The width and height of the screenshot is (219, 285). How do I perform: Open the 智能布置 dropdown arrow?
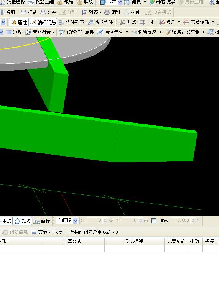click(53, 32)
